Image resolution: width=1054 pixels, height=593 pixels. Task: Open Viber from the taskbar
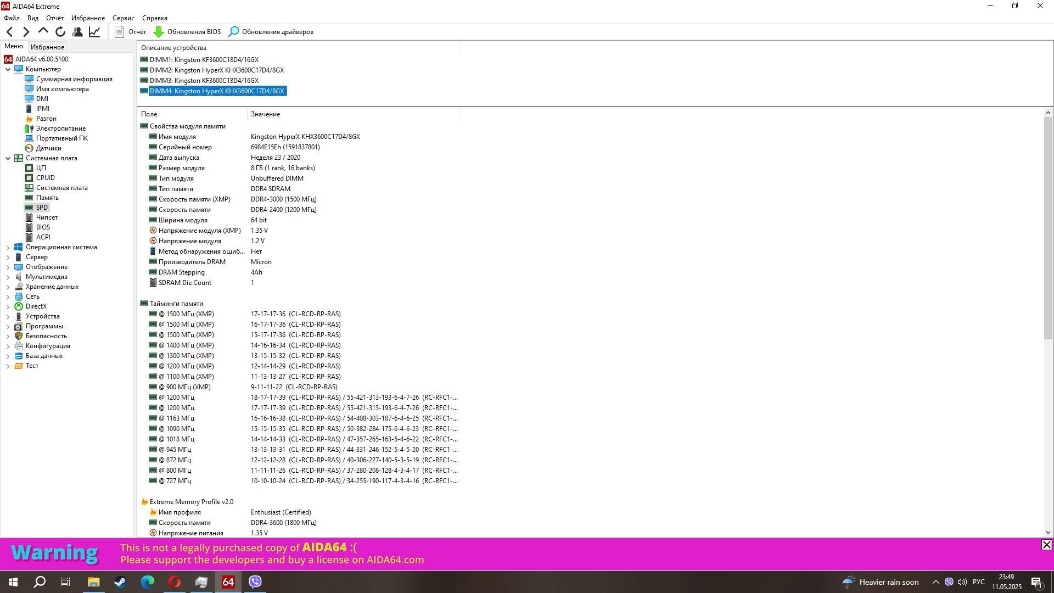(x=255, y=582)
